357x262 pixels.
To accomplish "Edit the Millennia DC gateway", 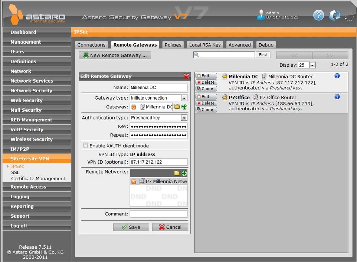I will point(206,76).
